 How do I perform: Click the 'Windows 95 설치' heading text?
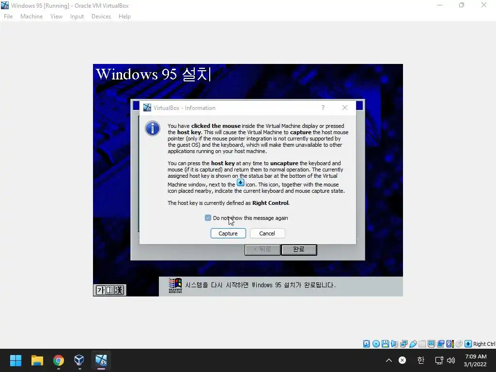click(x=153, y=74)
